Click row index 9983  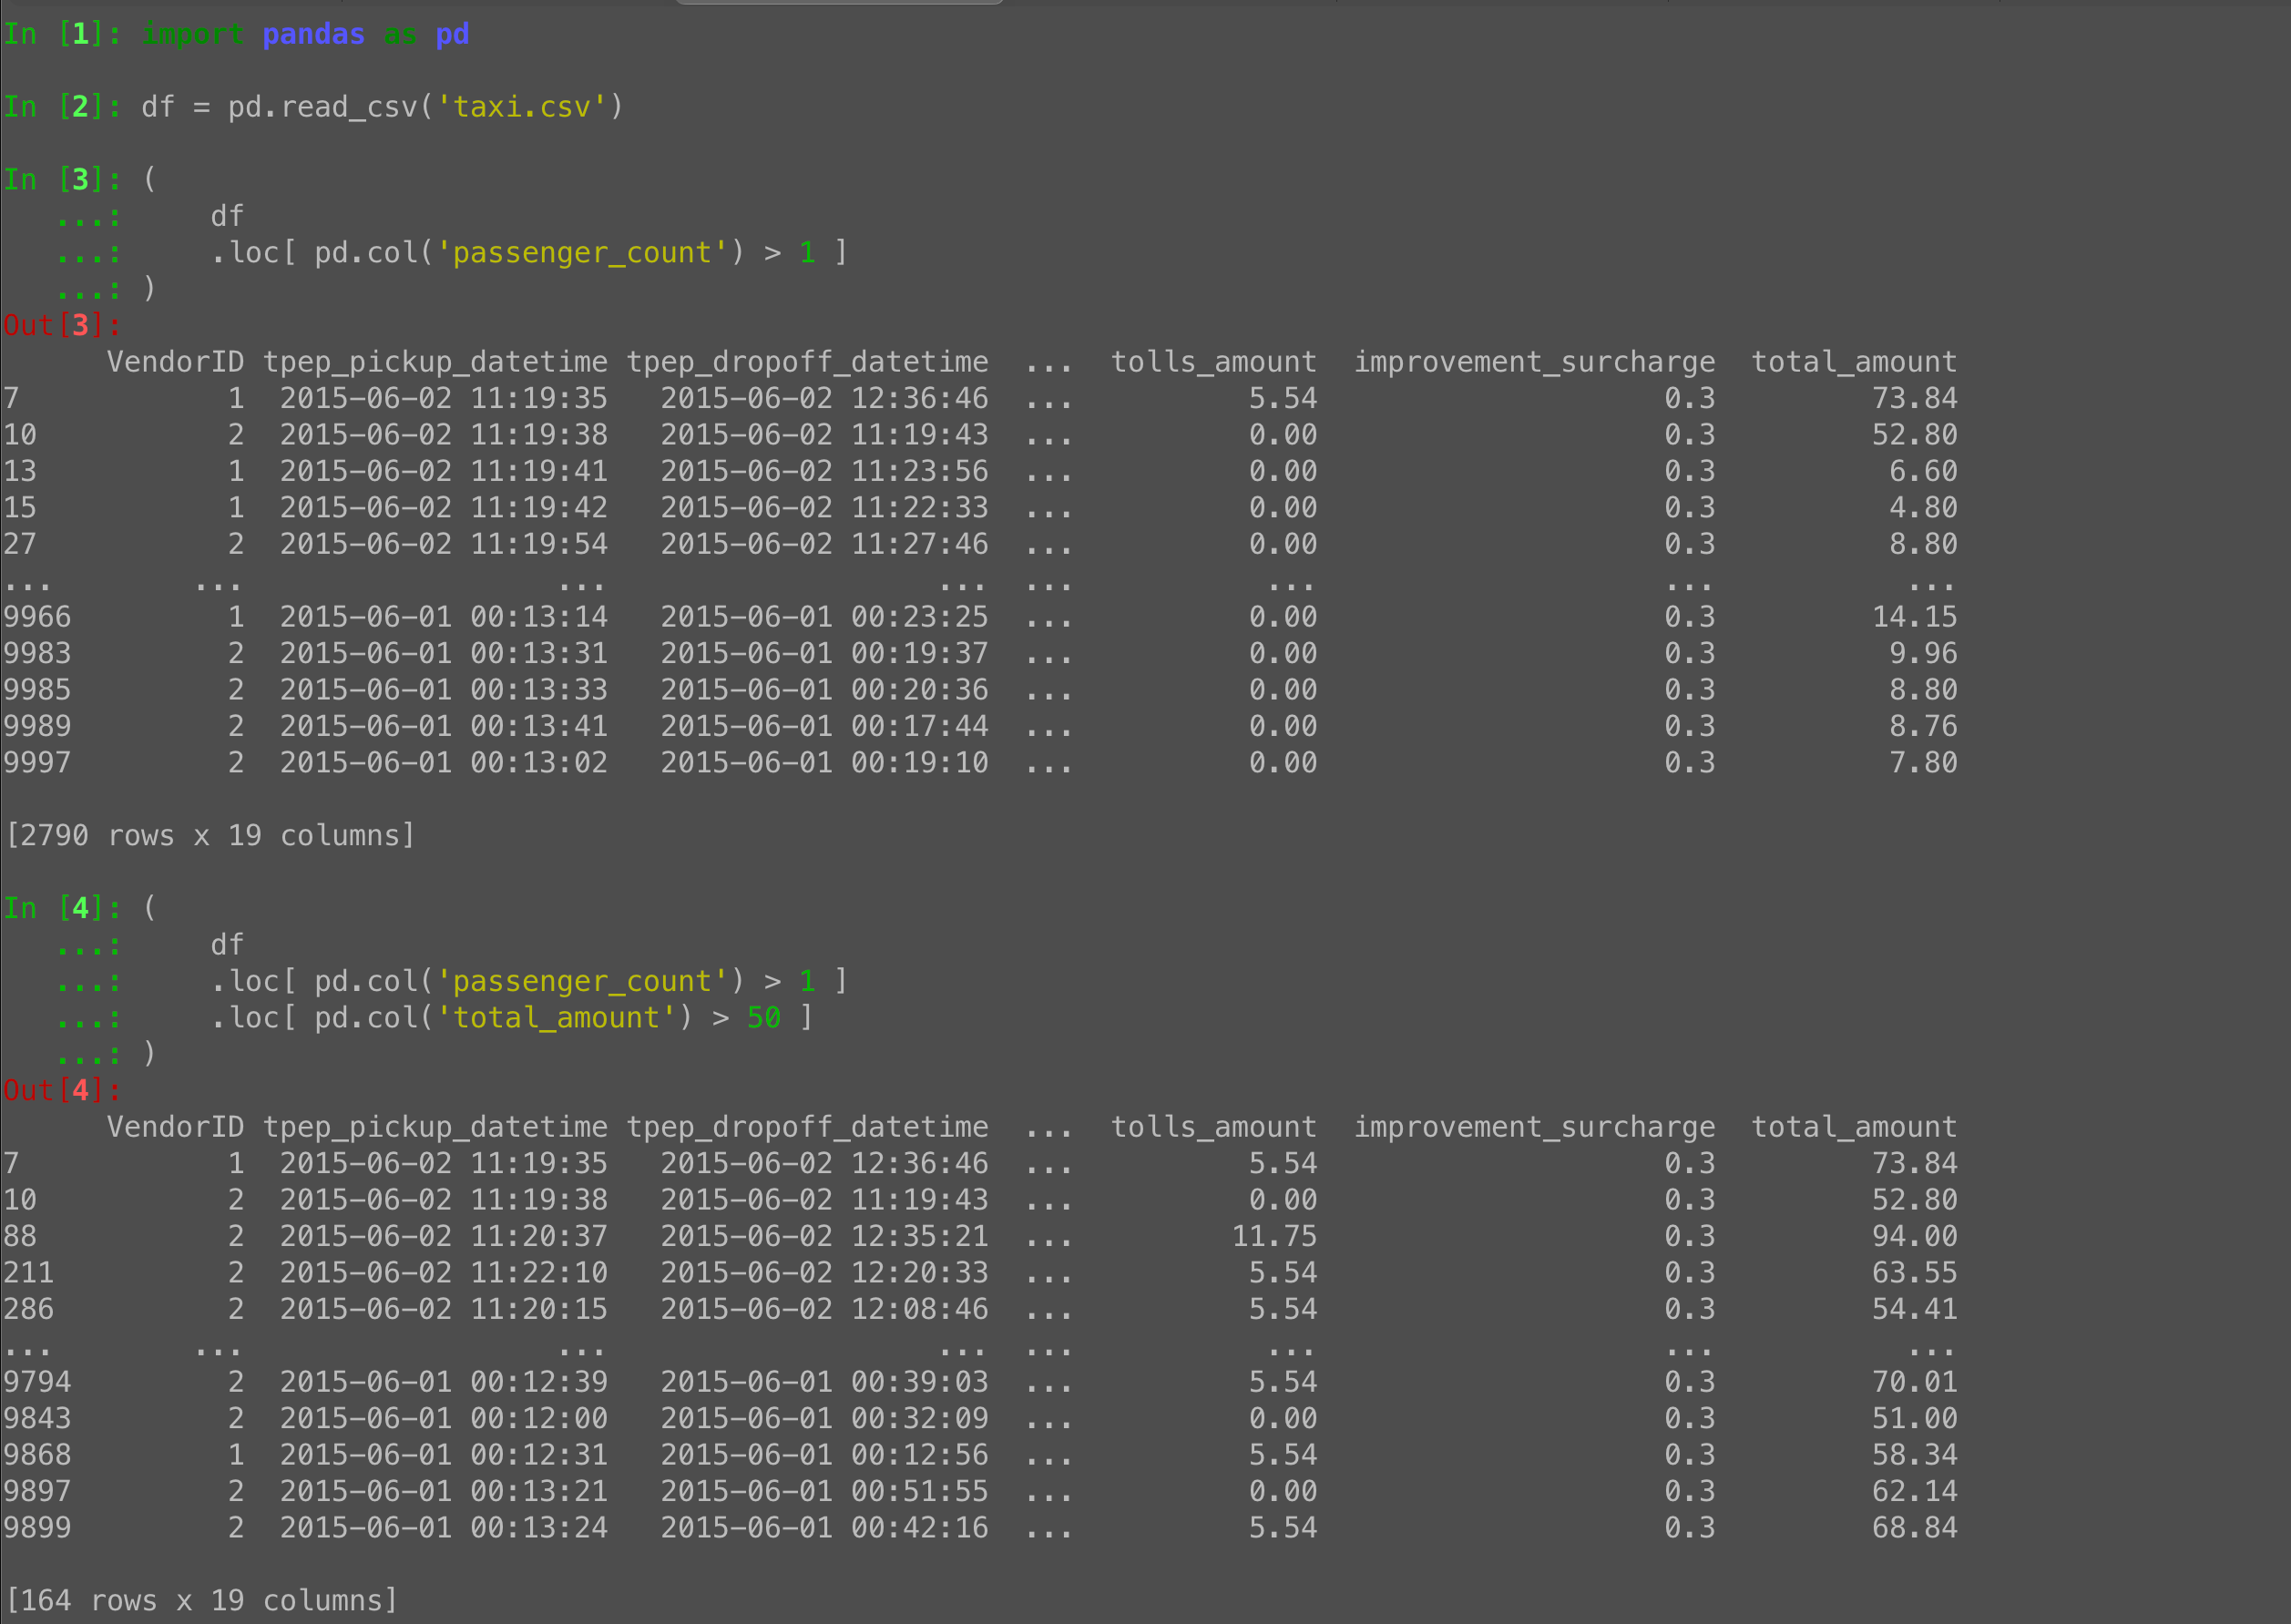pos(37,653)
